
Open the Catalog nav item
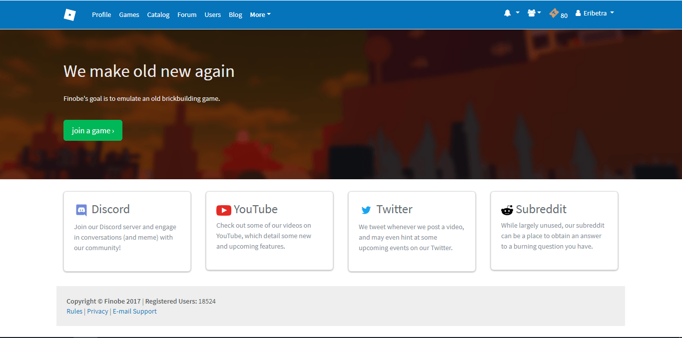point(158,15)
